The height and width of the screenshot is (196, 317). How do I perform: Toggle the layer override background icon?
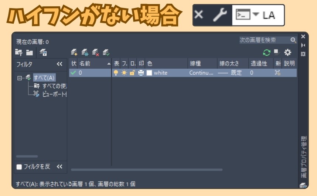pos(277,52)
